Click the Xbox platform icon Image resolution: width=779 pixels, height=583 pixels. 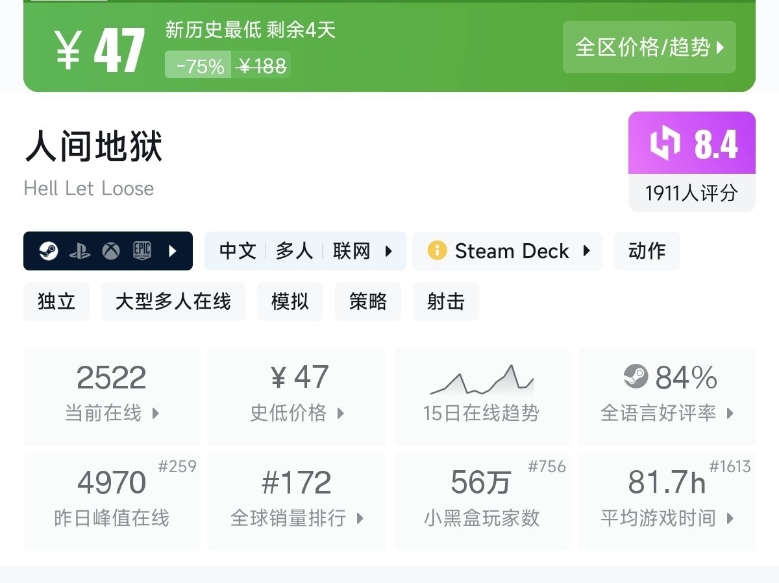111,251
